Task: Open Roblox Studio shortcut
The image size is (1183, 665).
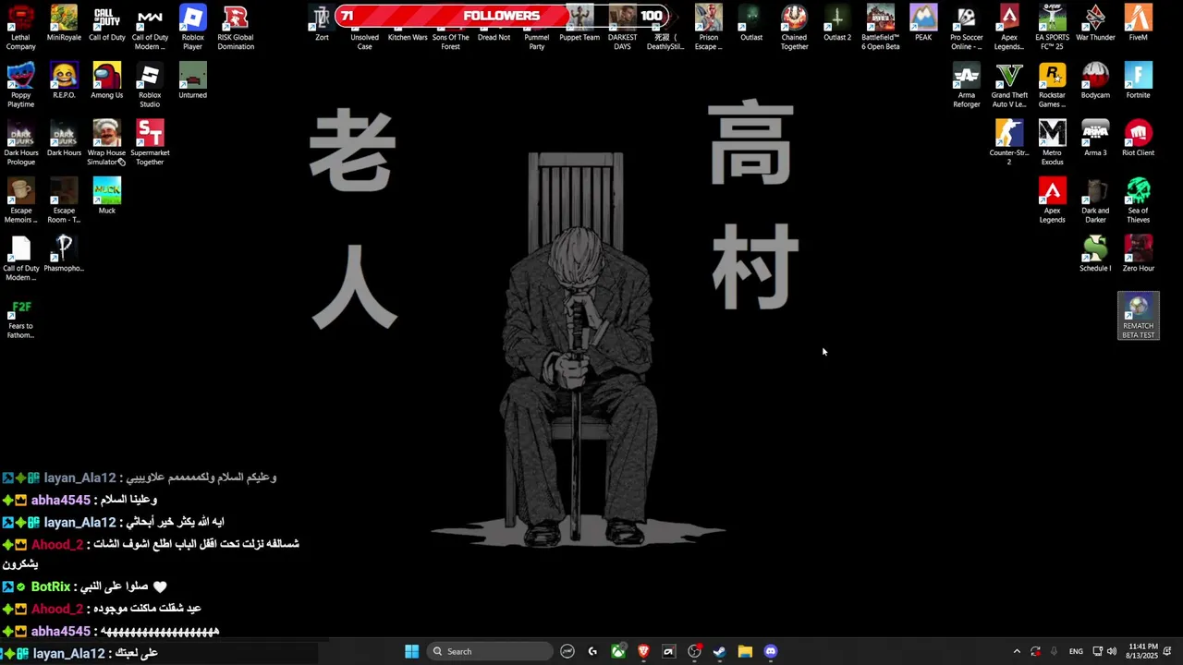Action: [x=150, y=86]
